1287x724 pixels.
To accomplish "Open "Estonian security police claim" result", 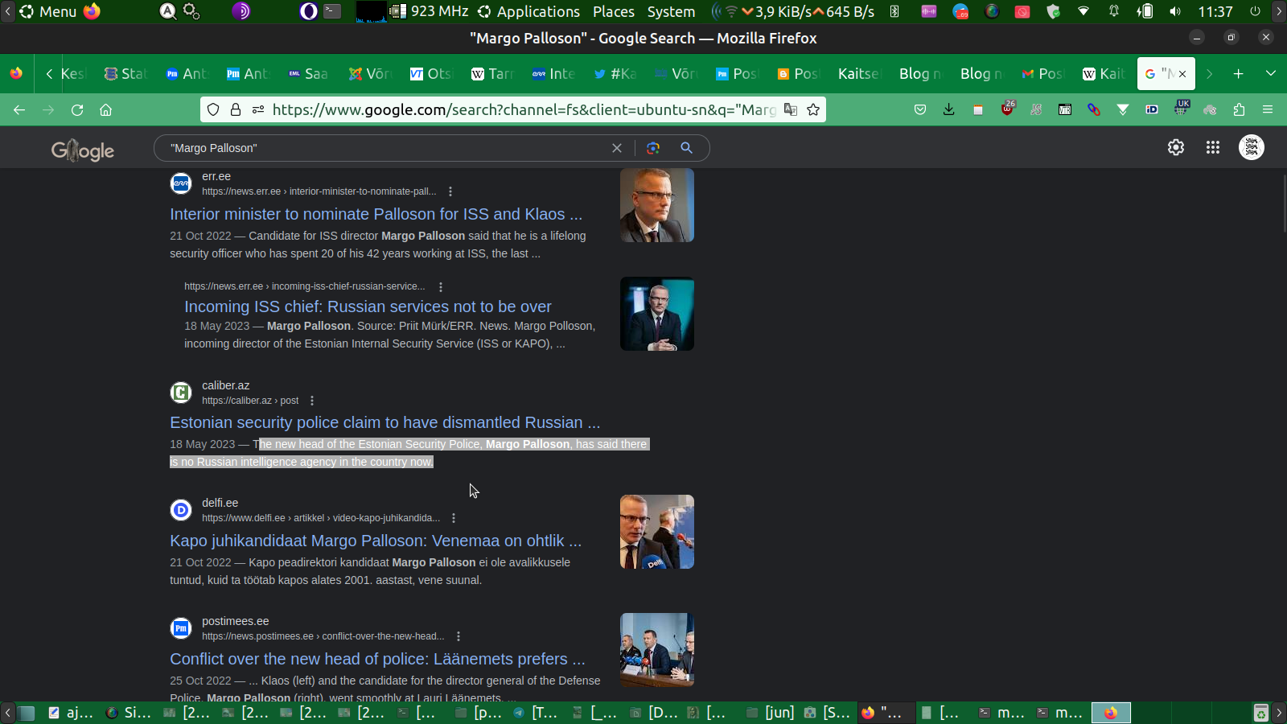I will coord(384,422).
